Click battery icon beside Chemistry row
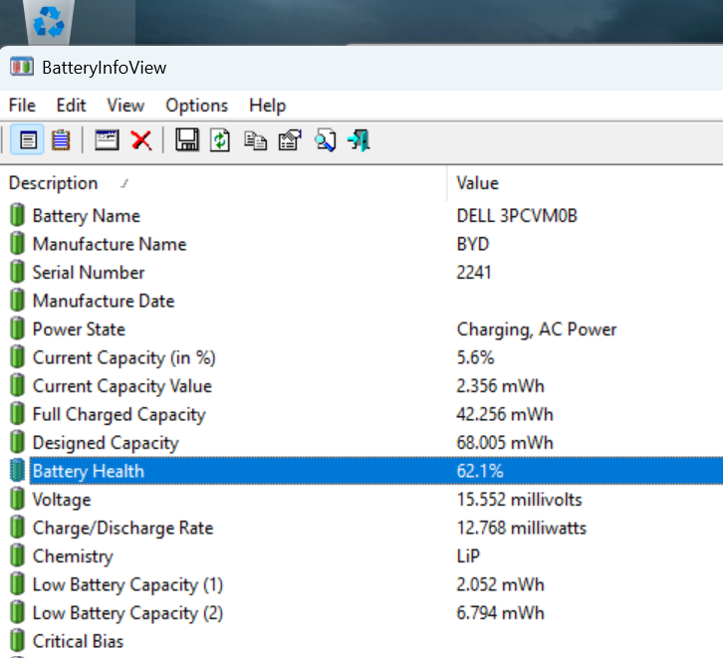This screenshot has height=658, width=723. coord(17,555)
